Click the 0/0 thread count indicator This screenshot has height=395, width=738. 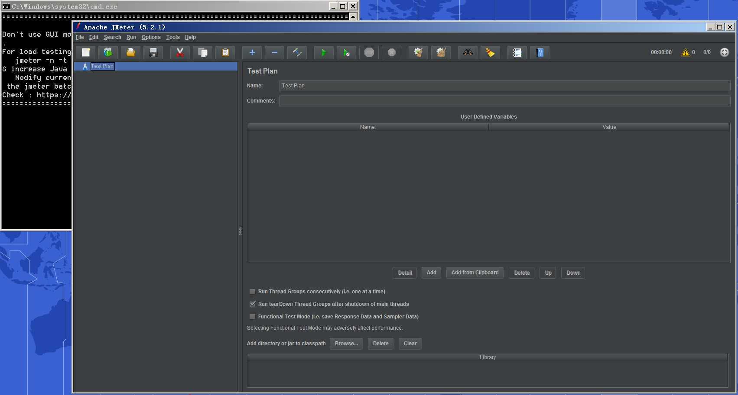(x=707, y=52)
